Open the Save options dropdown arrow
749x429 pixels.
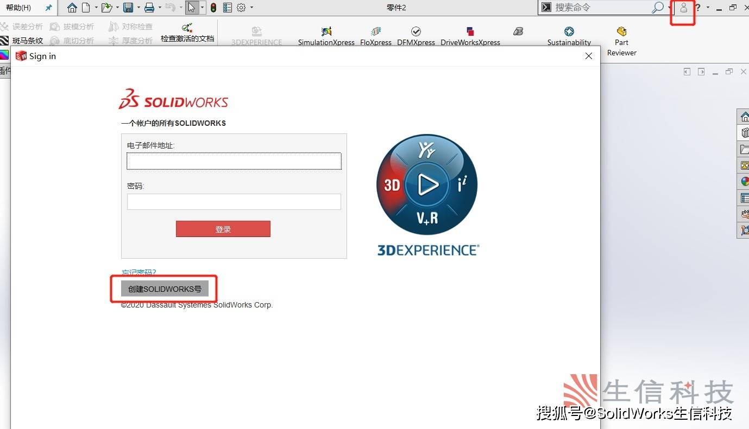(x=139, y=7)
